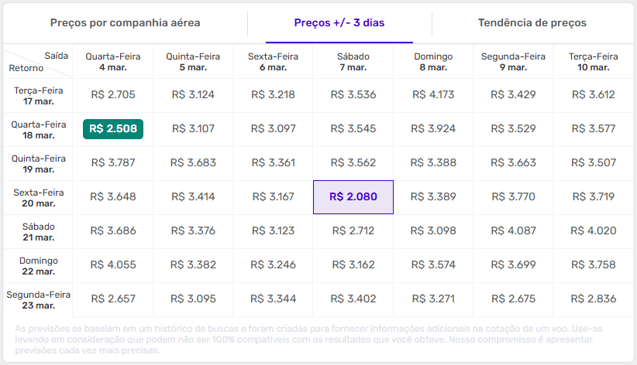
Task: Click the Sábado 7 mar. departure column header
Action: (x=353, y=62)
